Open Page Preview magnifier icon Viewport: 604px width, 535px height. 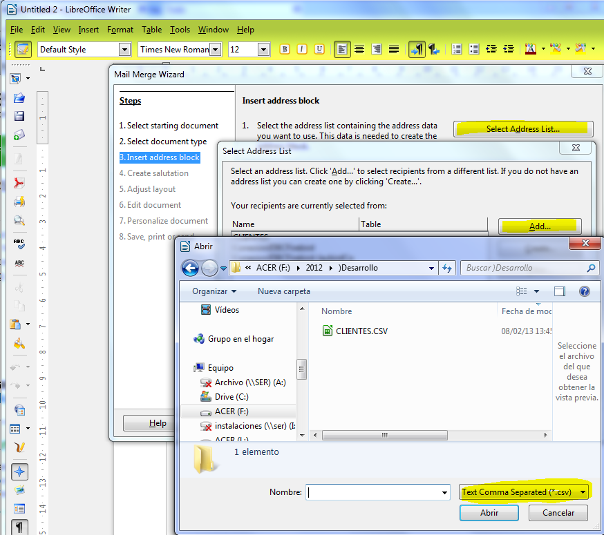19,220
